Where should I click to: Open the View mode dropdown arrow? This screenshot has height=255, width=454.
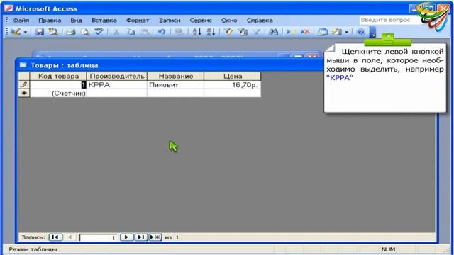click(x=26, y=32)
